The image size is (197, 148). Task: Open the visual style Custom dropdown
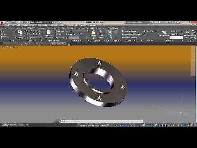[x=77, y=31]
